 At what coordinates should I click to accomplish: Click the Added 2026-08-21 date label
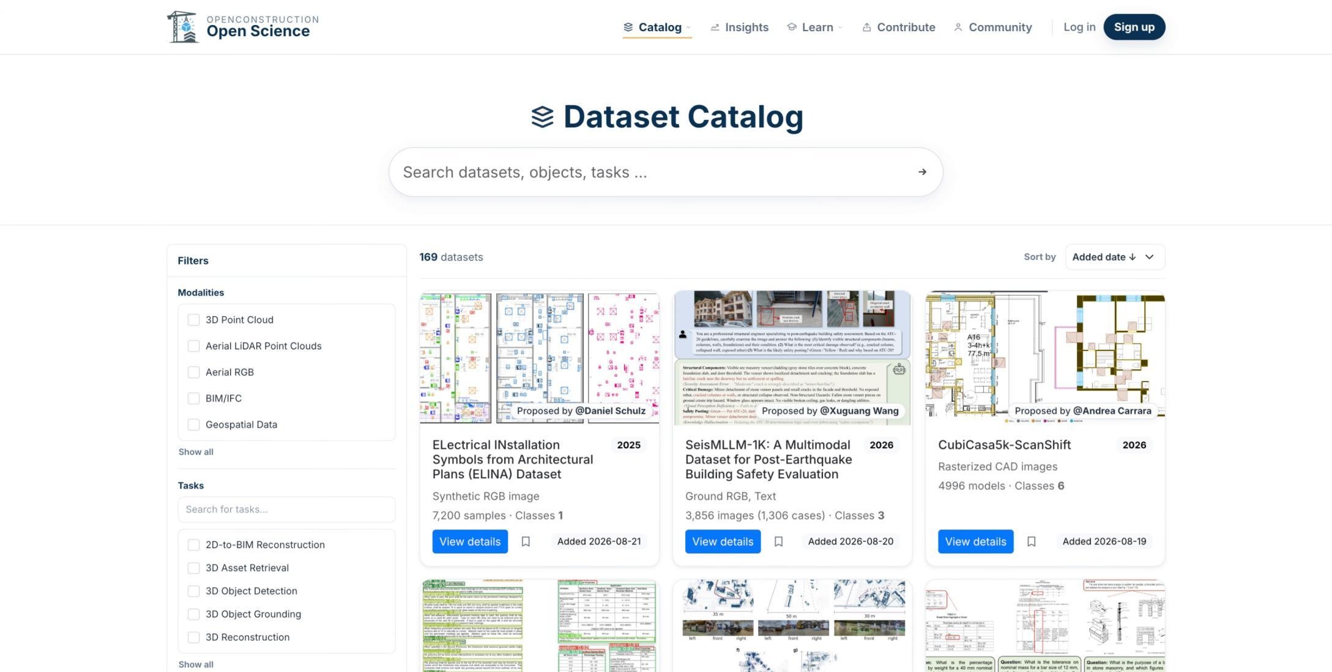(599, 542)
